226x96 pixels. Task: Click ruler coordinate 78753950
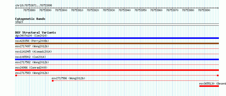point(140,10)
